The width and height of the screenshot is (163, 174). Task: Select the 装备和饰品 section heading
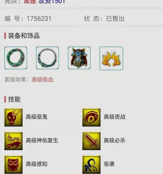(x=24, y=36)
